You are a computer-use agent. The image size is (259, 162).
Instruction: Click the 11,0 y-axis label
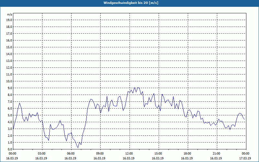pyautogui.click(x=9, y=75)
